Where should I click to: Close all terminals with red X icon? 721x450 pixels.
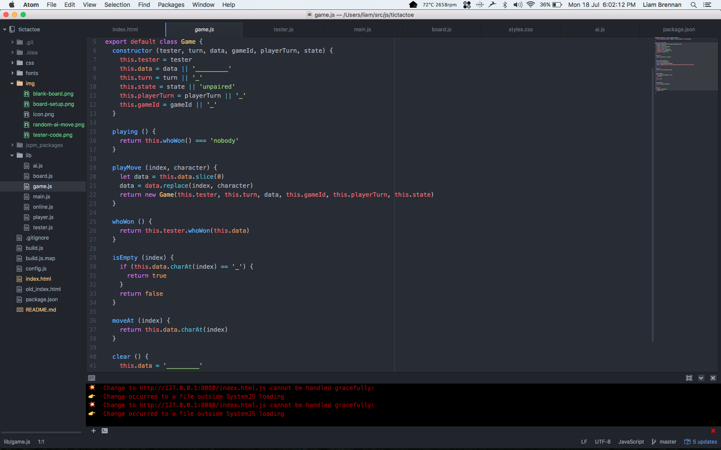pyautogui.click(x=713, y=431)
